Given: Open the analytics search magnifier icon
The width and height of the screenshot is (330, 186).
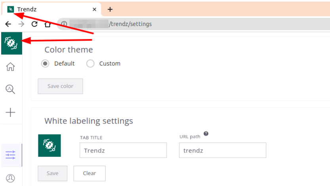Looking at the screenshot, I should 10,89.
